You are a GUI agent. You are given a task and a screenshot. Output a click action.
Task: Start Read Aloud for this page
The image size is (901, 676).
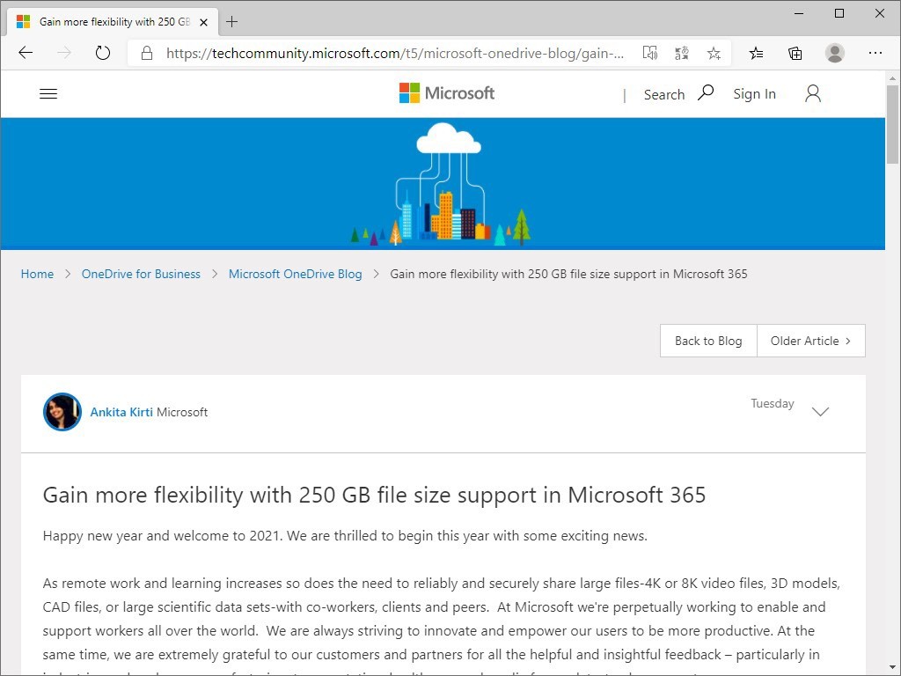(x=650, y=54)
